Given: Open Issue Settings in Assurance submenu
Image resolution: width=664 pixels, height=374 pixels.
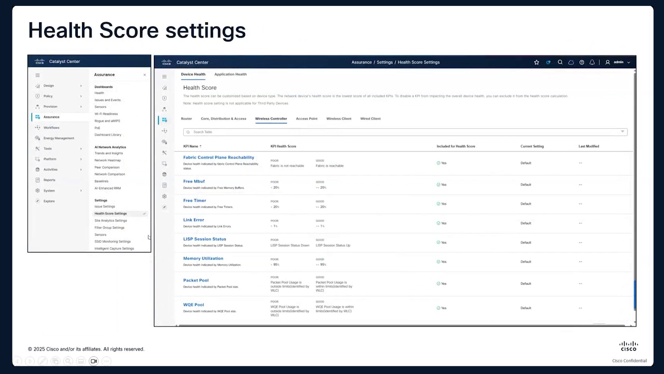Looking at the screenshot, I should (104, 207).
